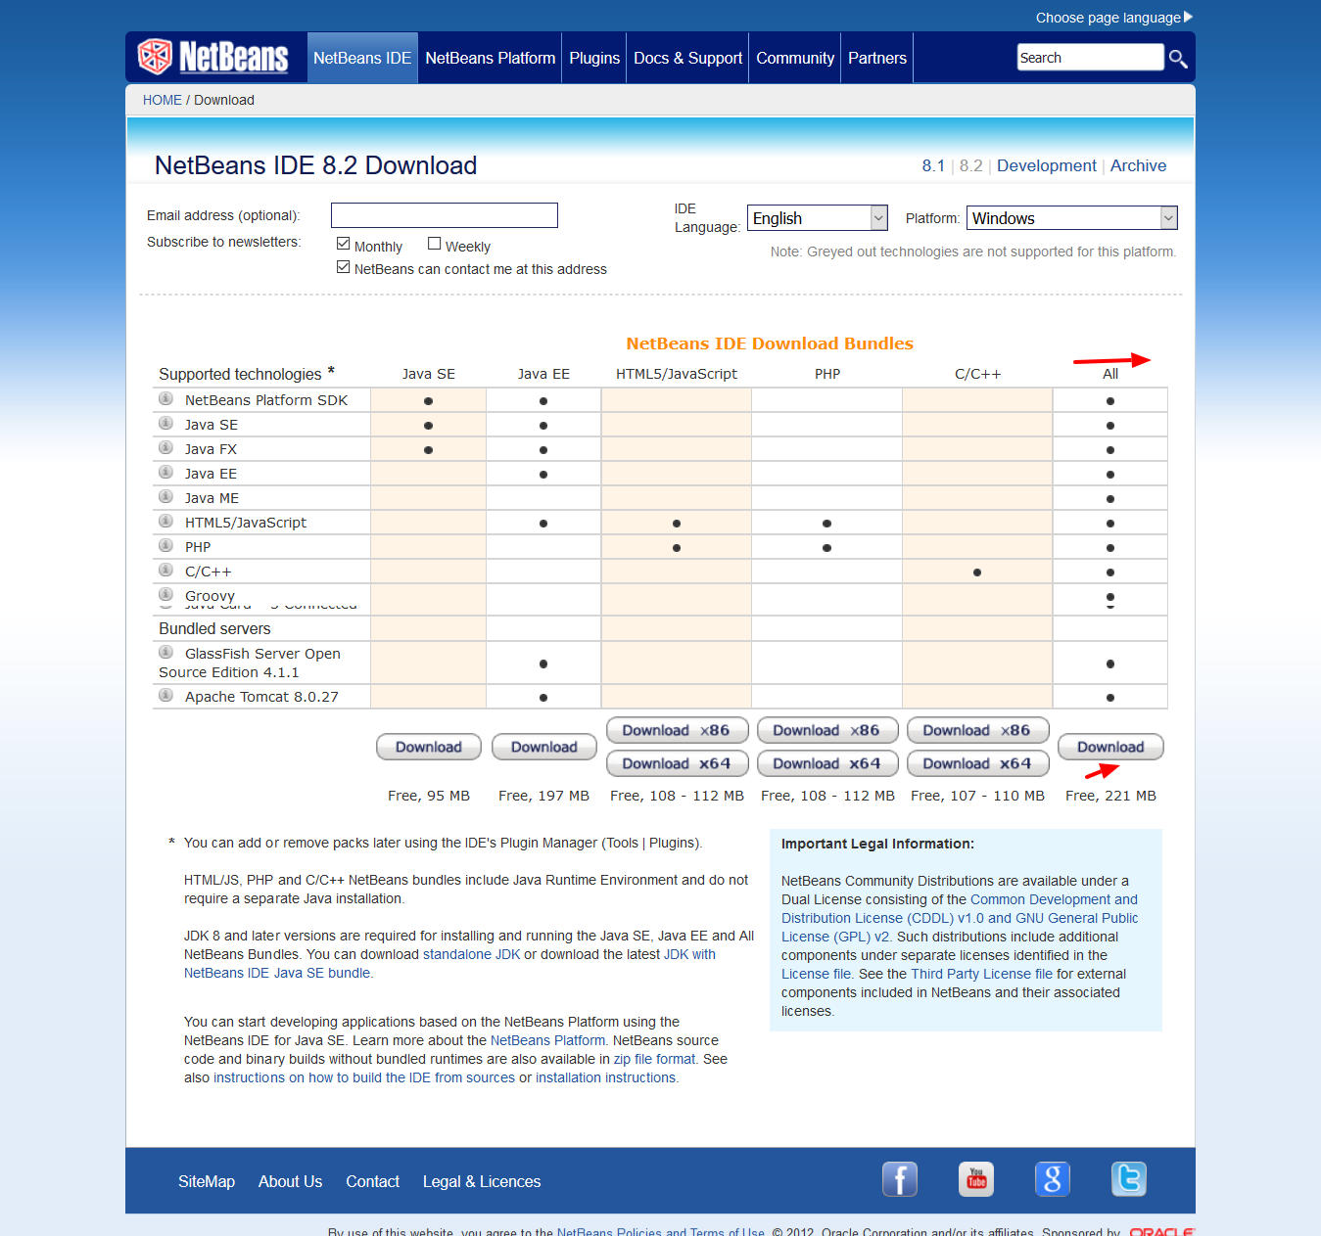Open the zip file format link

click(654, 1059)
